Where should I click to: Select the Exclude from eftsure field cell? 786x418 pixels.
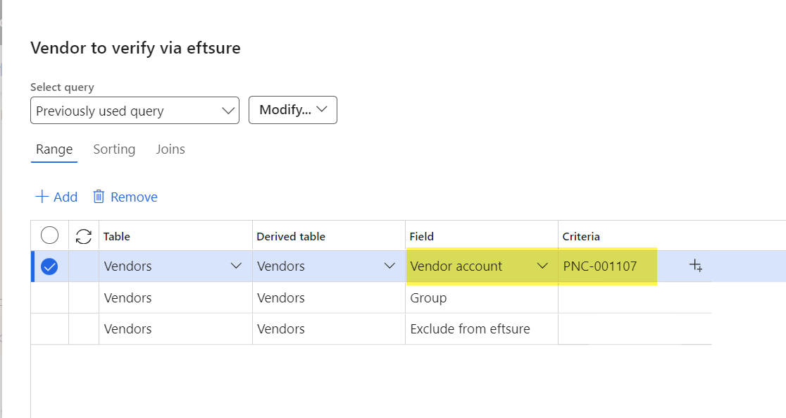click(x=481, y=328)
